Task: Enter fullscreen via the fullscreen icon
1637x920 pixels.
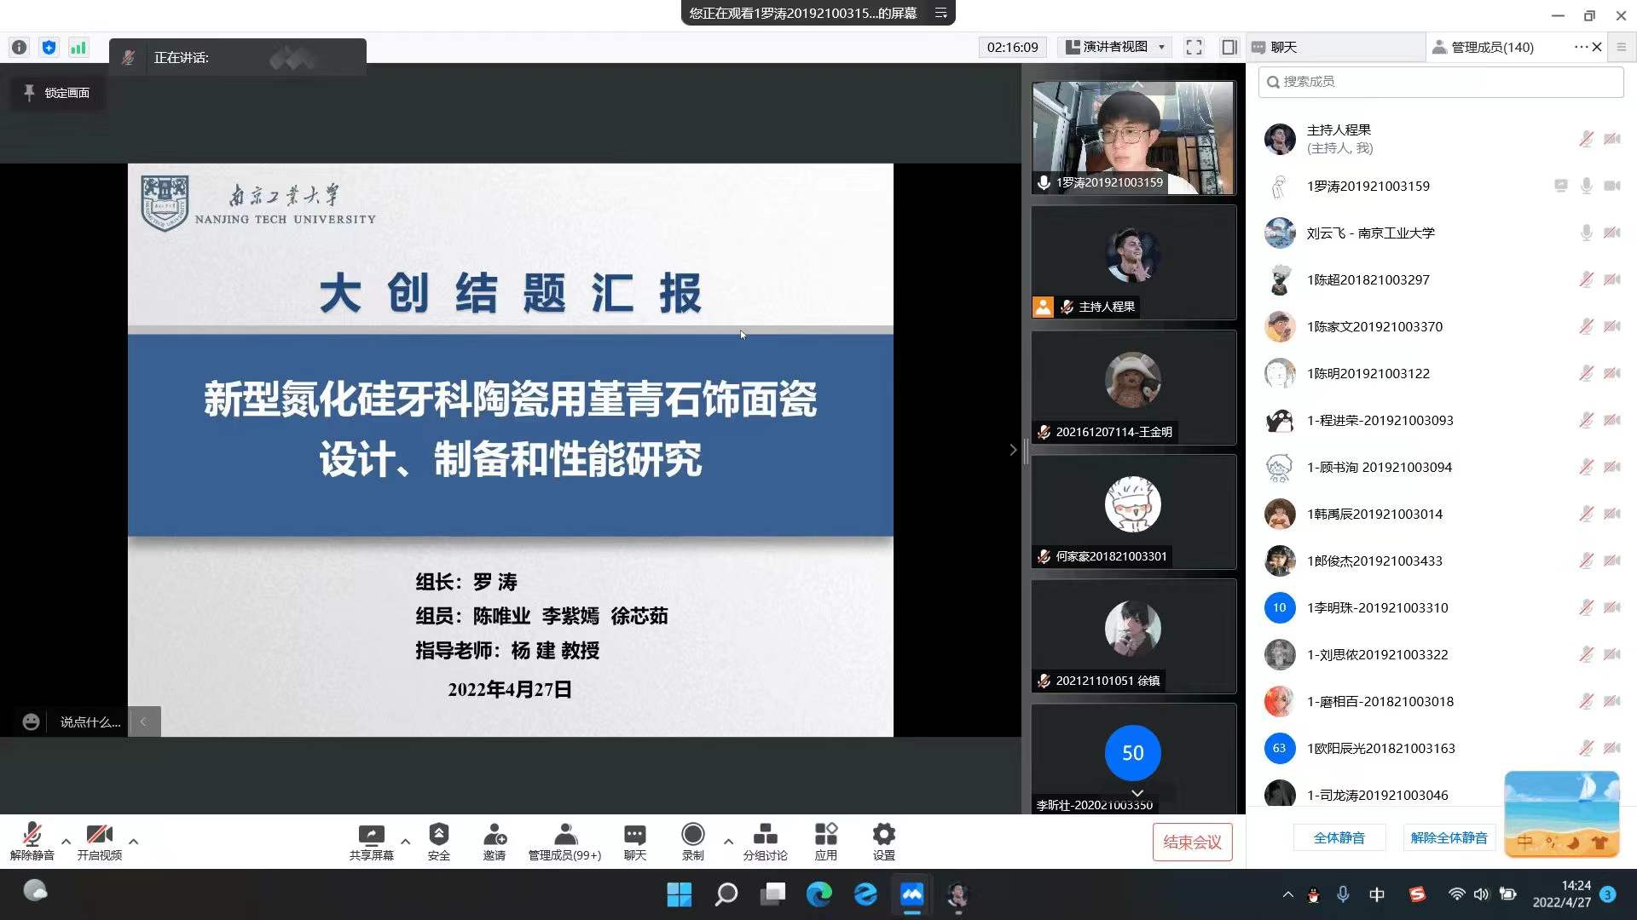Action: (x=1194, y=47)
